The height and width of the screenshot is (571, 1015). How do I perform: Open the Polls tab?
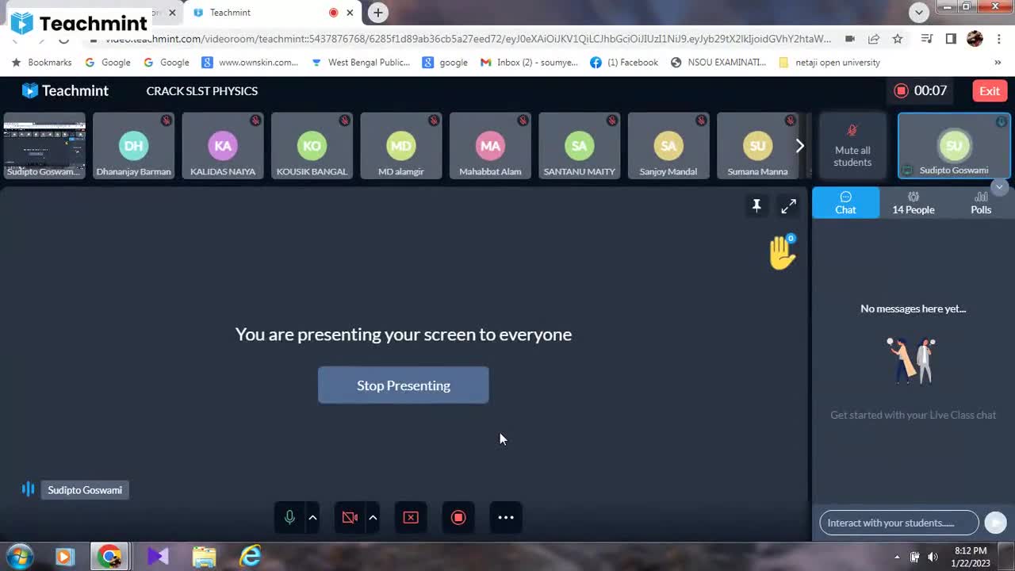[x=981, y=203]
